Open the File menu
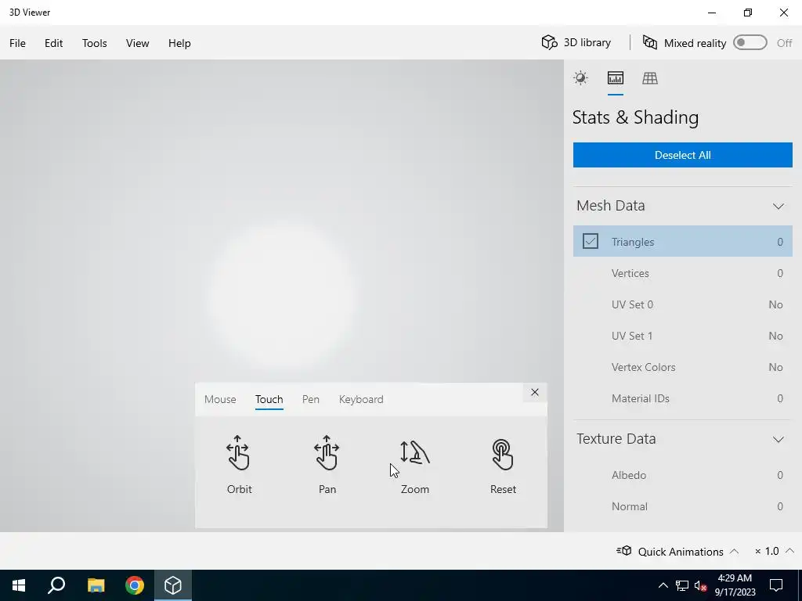The height and width of the screenshot is (601, 802). [x=17, y=43]
